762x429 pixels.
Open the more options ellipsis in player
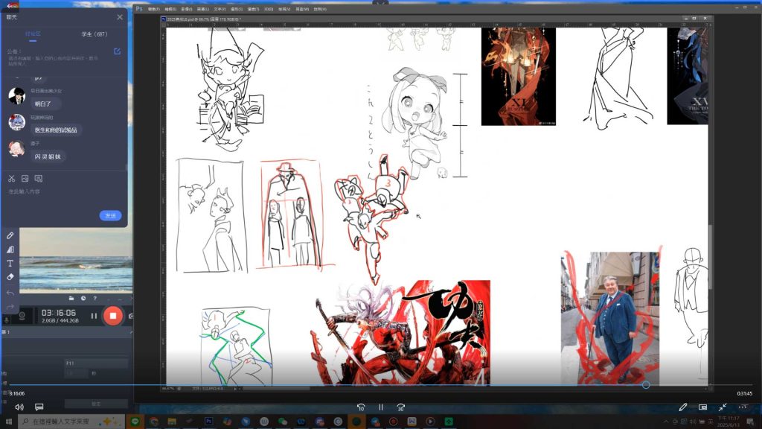(743, 407)
